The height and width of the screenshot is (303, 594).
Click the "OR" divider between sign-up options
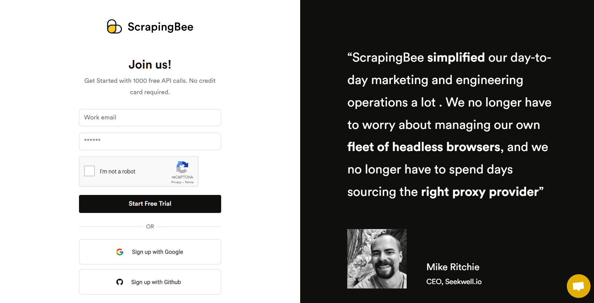pyautogui.click(x=150, y=226)
